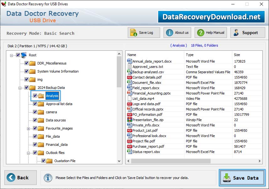This screenshot has height=189, width=269.
Task: Uncheck the Root checkbox
Action: [18, 55]
